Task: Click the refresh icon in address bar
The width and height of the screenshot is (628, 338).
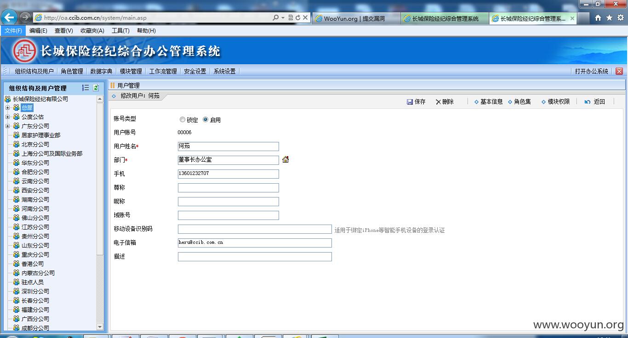Action: [298, 18]
